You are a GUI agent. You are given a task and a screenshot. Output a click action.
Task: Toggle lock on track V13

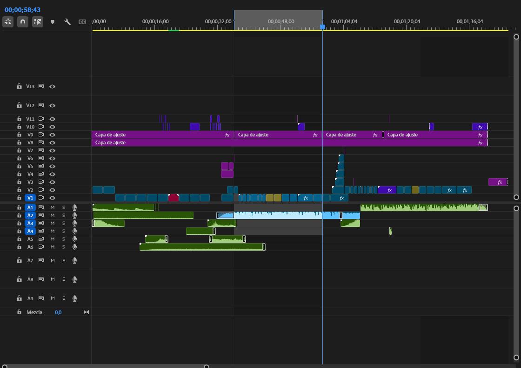[x=19, y=86]
